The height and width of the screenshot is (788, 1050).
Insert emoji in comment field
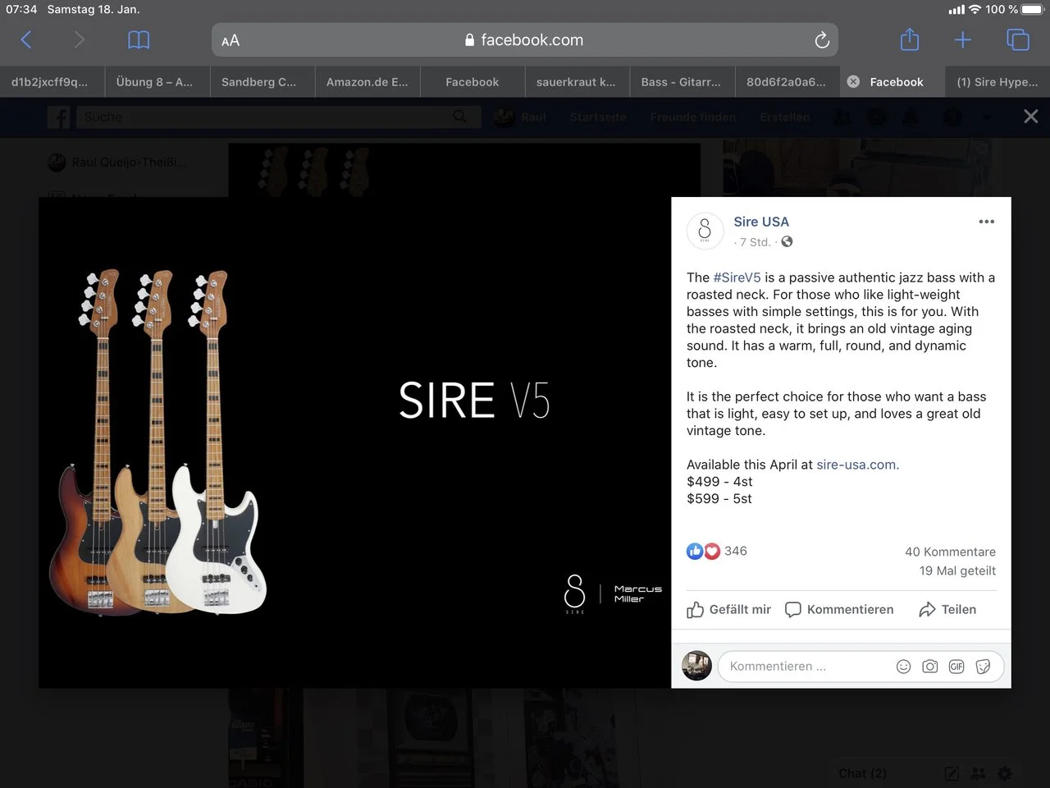click(x=903, y=667)
